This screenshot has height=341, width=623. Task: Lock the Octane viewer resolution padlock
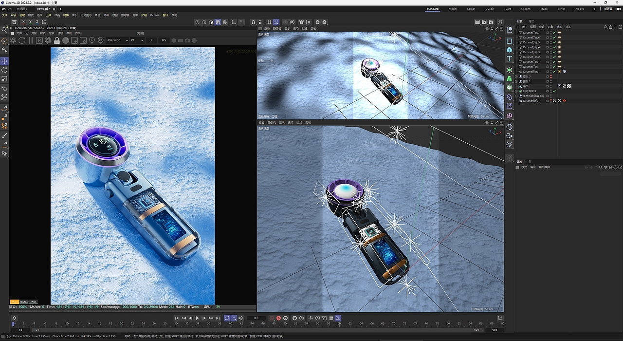[57, 40]
